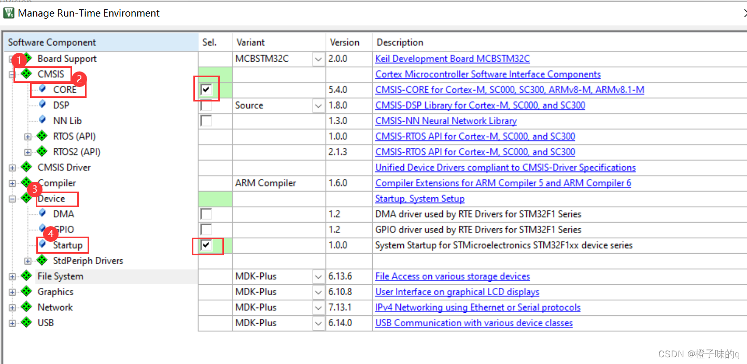Open the File System MDK-Plus variant dropdown
747x364 pixels.
(x=318, y=276)
